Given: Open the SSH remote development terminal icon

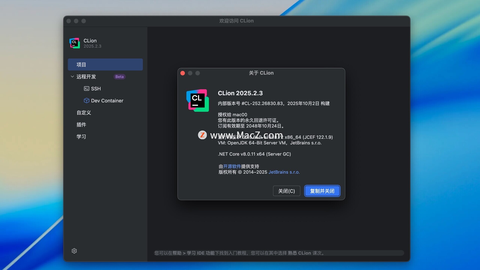Looking at the screenshot, I should pyautogui.click(x=86, y=88).
